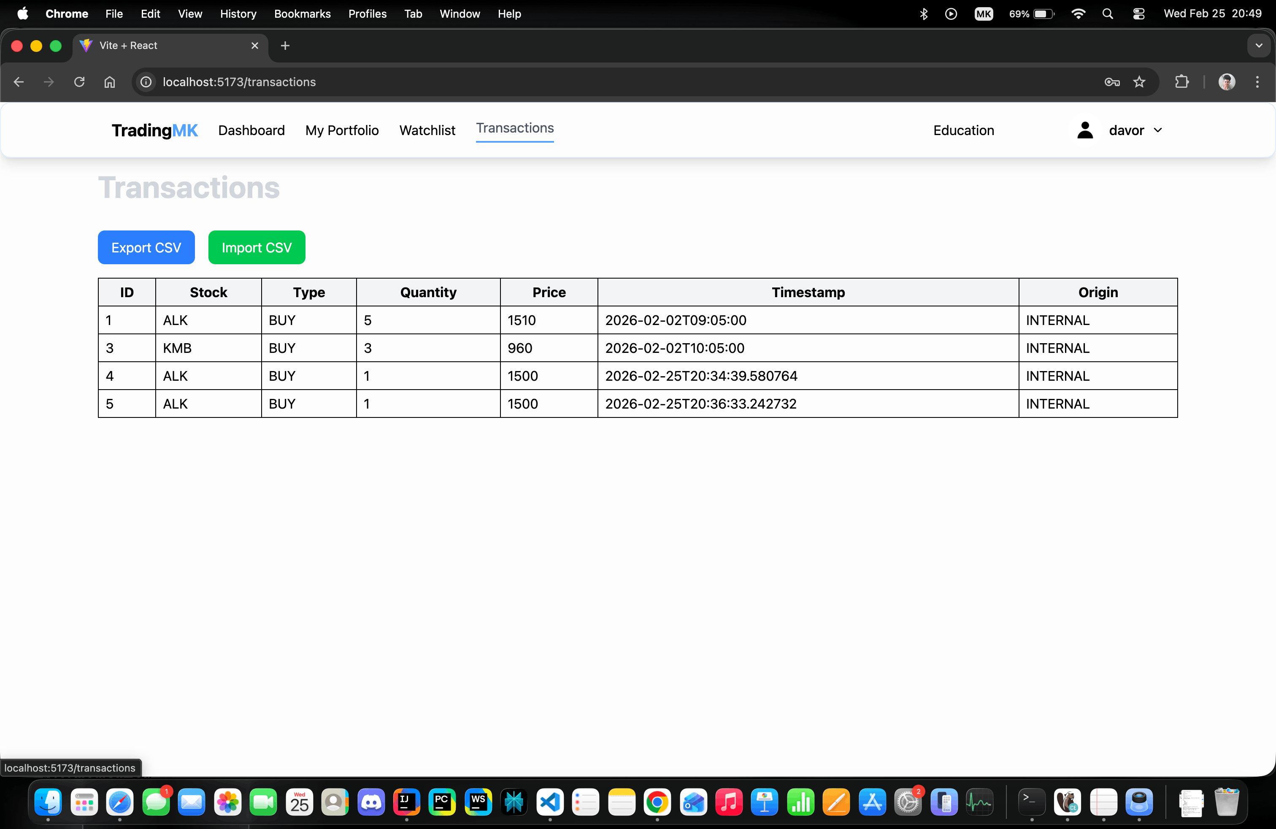Open a new tab with plus button
Image resolution: width=1276 pixels, height=829 pixels.
tap(285, 46)
